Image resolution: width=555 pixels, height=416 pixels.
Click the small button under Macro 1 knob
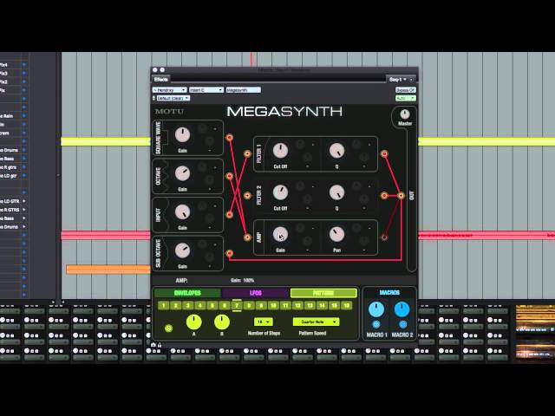tap(376, 324)
